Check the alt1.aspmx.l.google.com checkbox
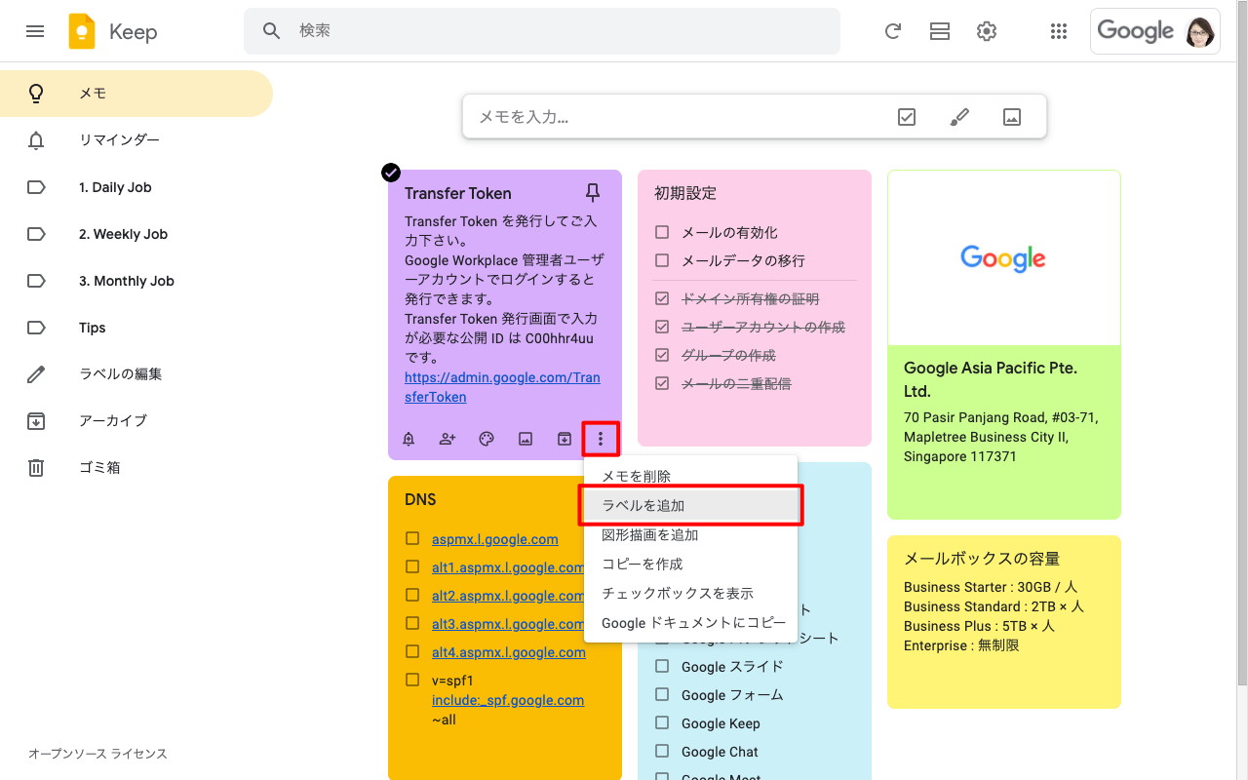Image resolution: width=1248 pixels, height=780 pixels. pos(412,566)
